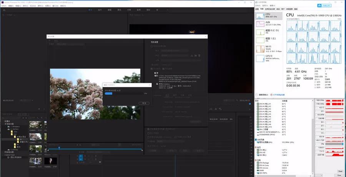Open the 内存 memory graph item
Screen dimensions: 346x177
click(x=269, y=24)
